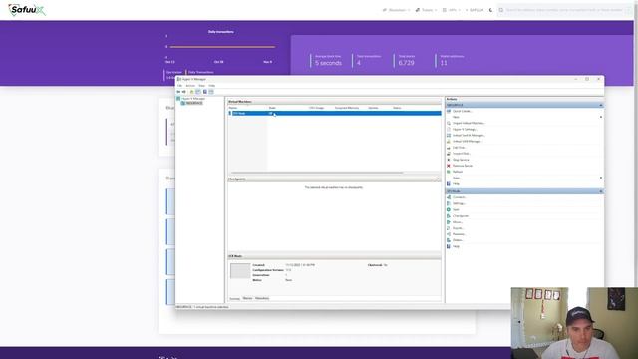Click the Rename action for the VM
Image resolution: width=638 pixels, height=359 pixels.
pyautogui.click(x=459, y=234)
